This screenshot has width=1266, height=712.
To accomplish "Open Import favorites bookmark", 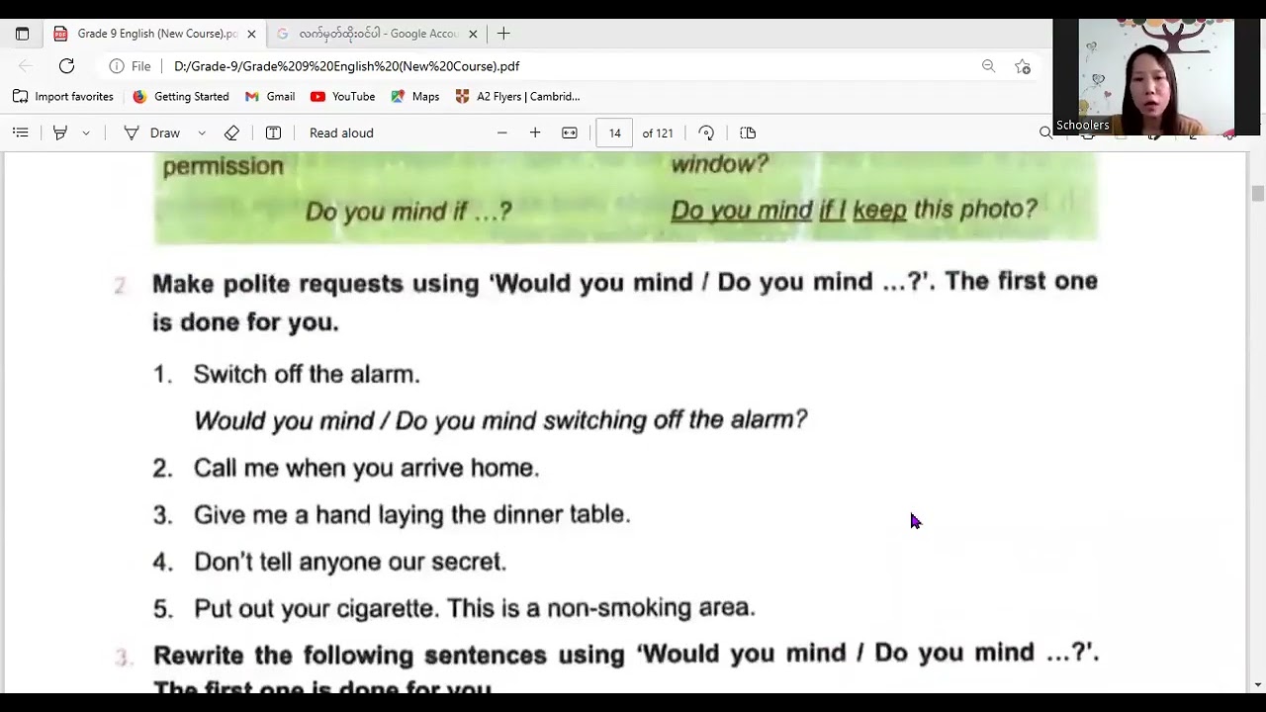I will pos(63,96).
